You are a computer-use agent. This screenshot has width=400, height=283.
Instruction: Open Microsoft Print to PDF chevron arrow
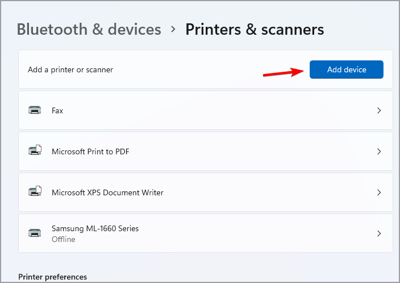(379, 151)
